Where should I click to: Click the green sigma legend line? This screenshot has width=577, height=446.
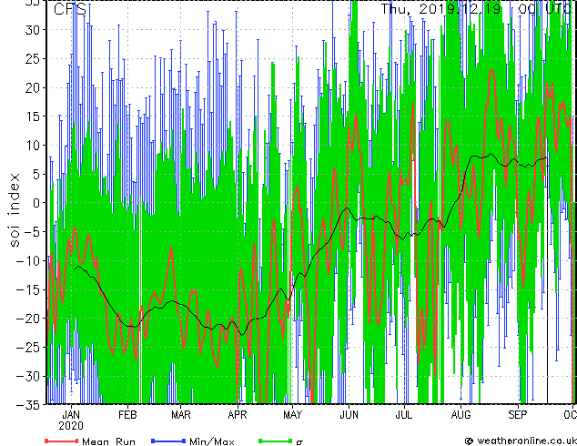(276, 441)
